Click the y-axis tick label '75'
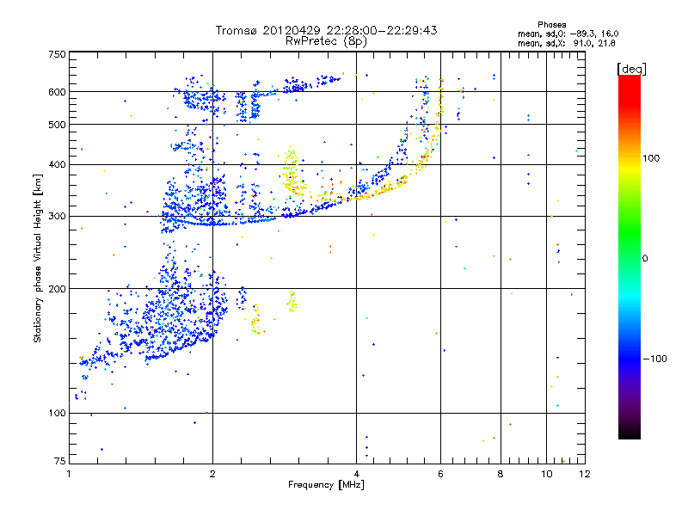 click(x=60, y=461)
